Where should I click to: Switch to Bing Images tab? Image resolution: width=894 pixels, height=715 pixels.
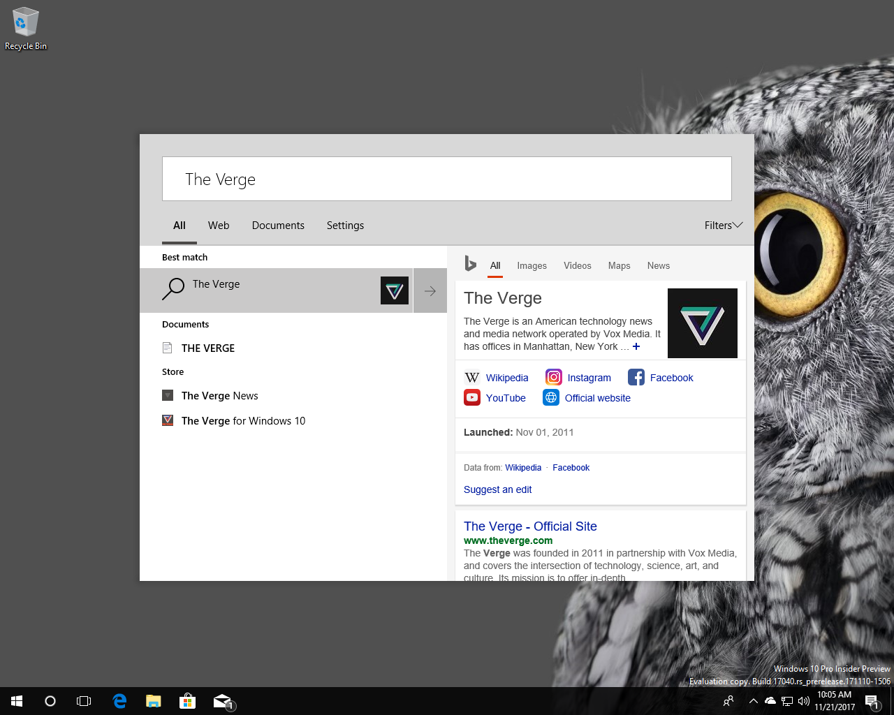coord(532,266)
